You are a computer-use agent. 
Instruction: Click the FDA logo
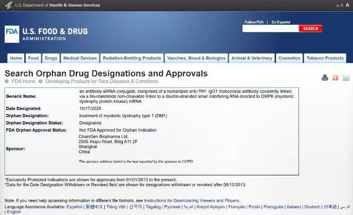tap(12, 34)
